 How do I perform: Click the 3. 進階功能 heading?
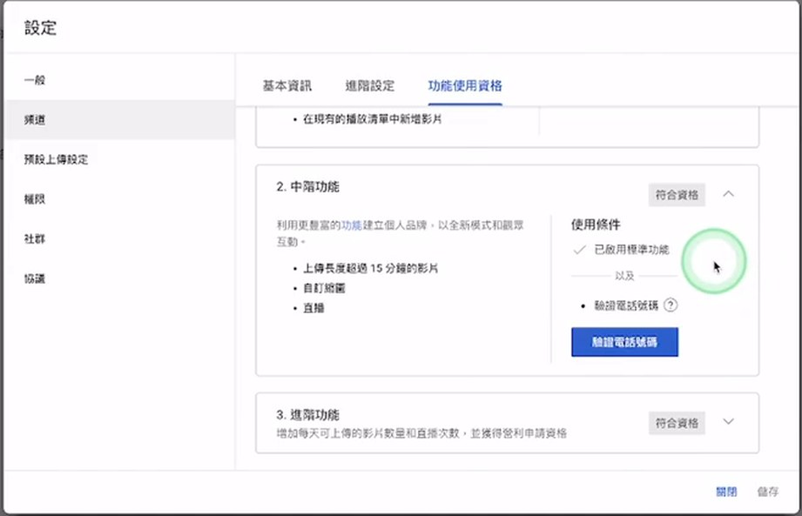pyautogui.click(x=308, y=415)
